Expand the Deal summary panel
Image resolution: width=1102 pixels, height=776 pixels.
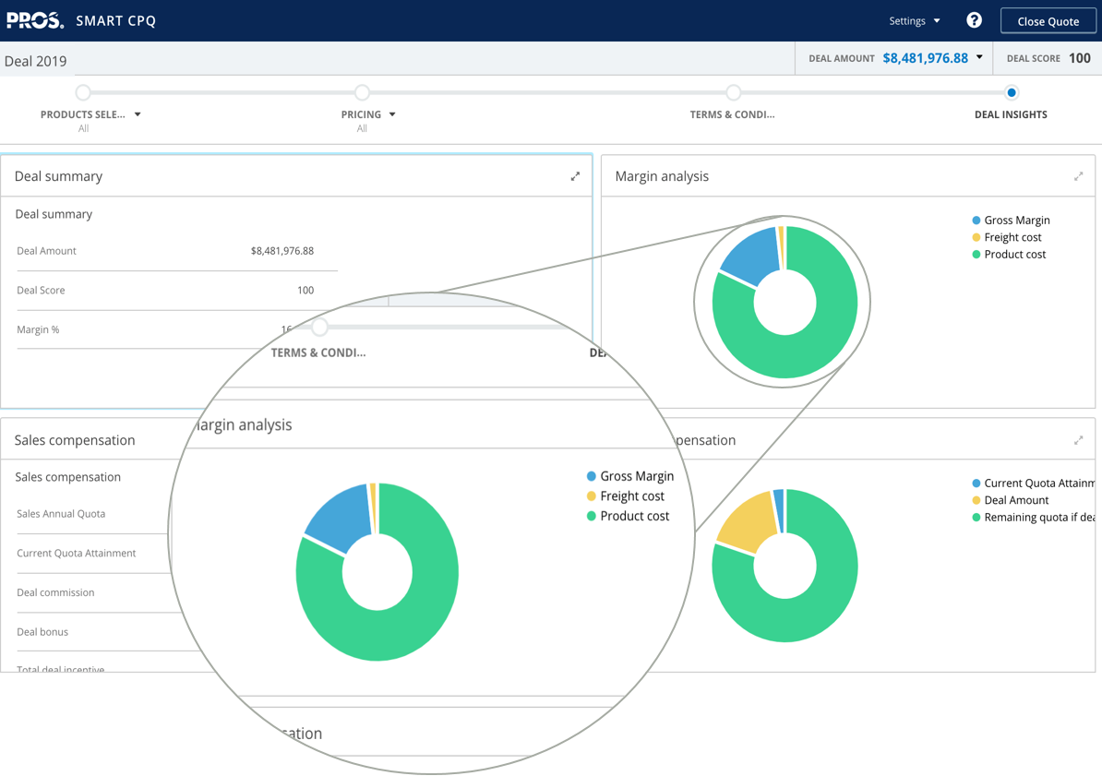tap(575, 176)
